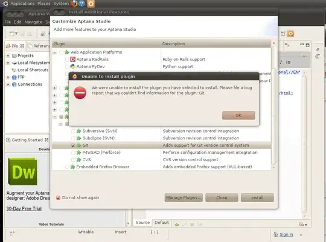The image size is (326, 242).
Task: Click the Aptana PyDev python icon
Action: point(73,66)
